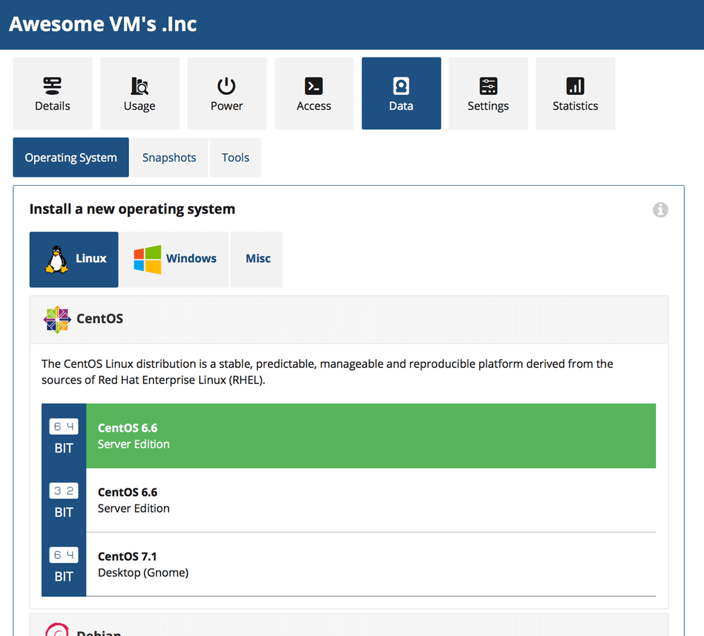Image resolution: width=704 pixels, height=636 pixels.
Task: Open the VM Settings icon
Action: [488, 94]
